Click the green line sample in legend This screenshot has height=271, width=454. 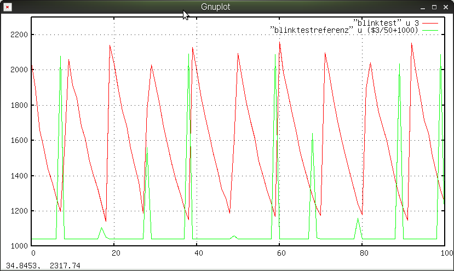pyautogui.click(x=431, y=31)
